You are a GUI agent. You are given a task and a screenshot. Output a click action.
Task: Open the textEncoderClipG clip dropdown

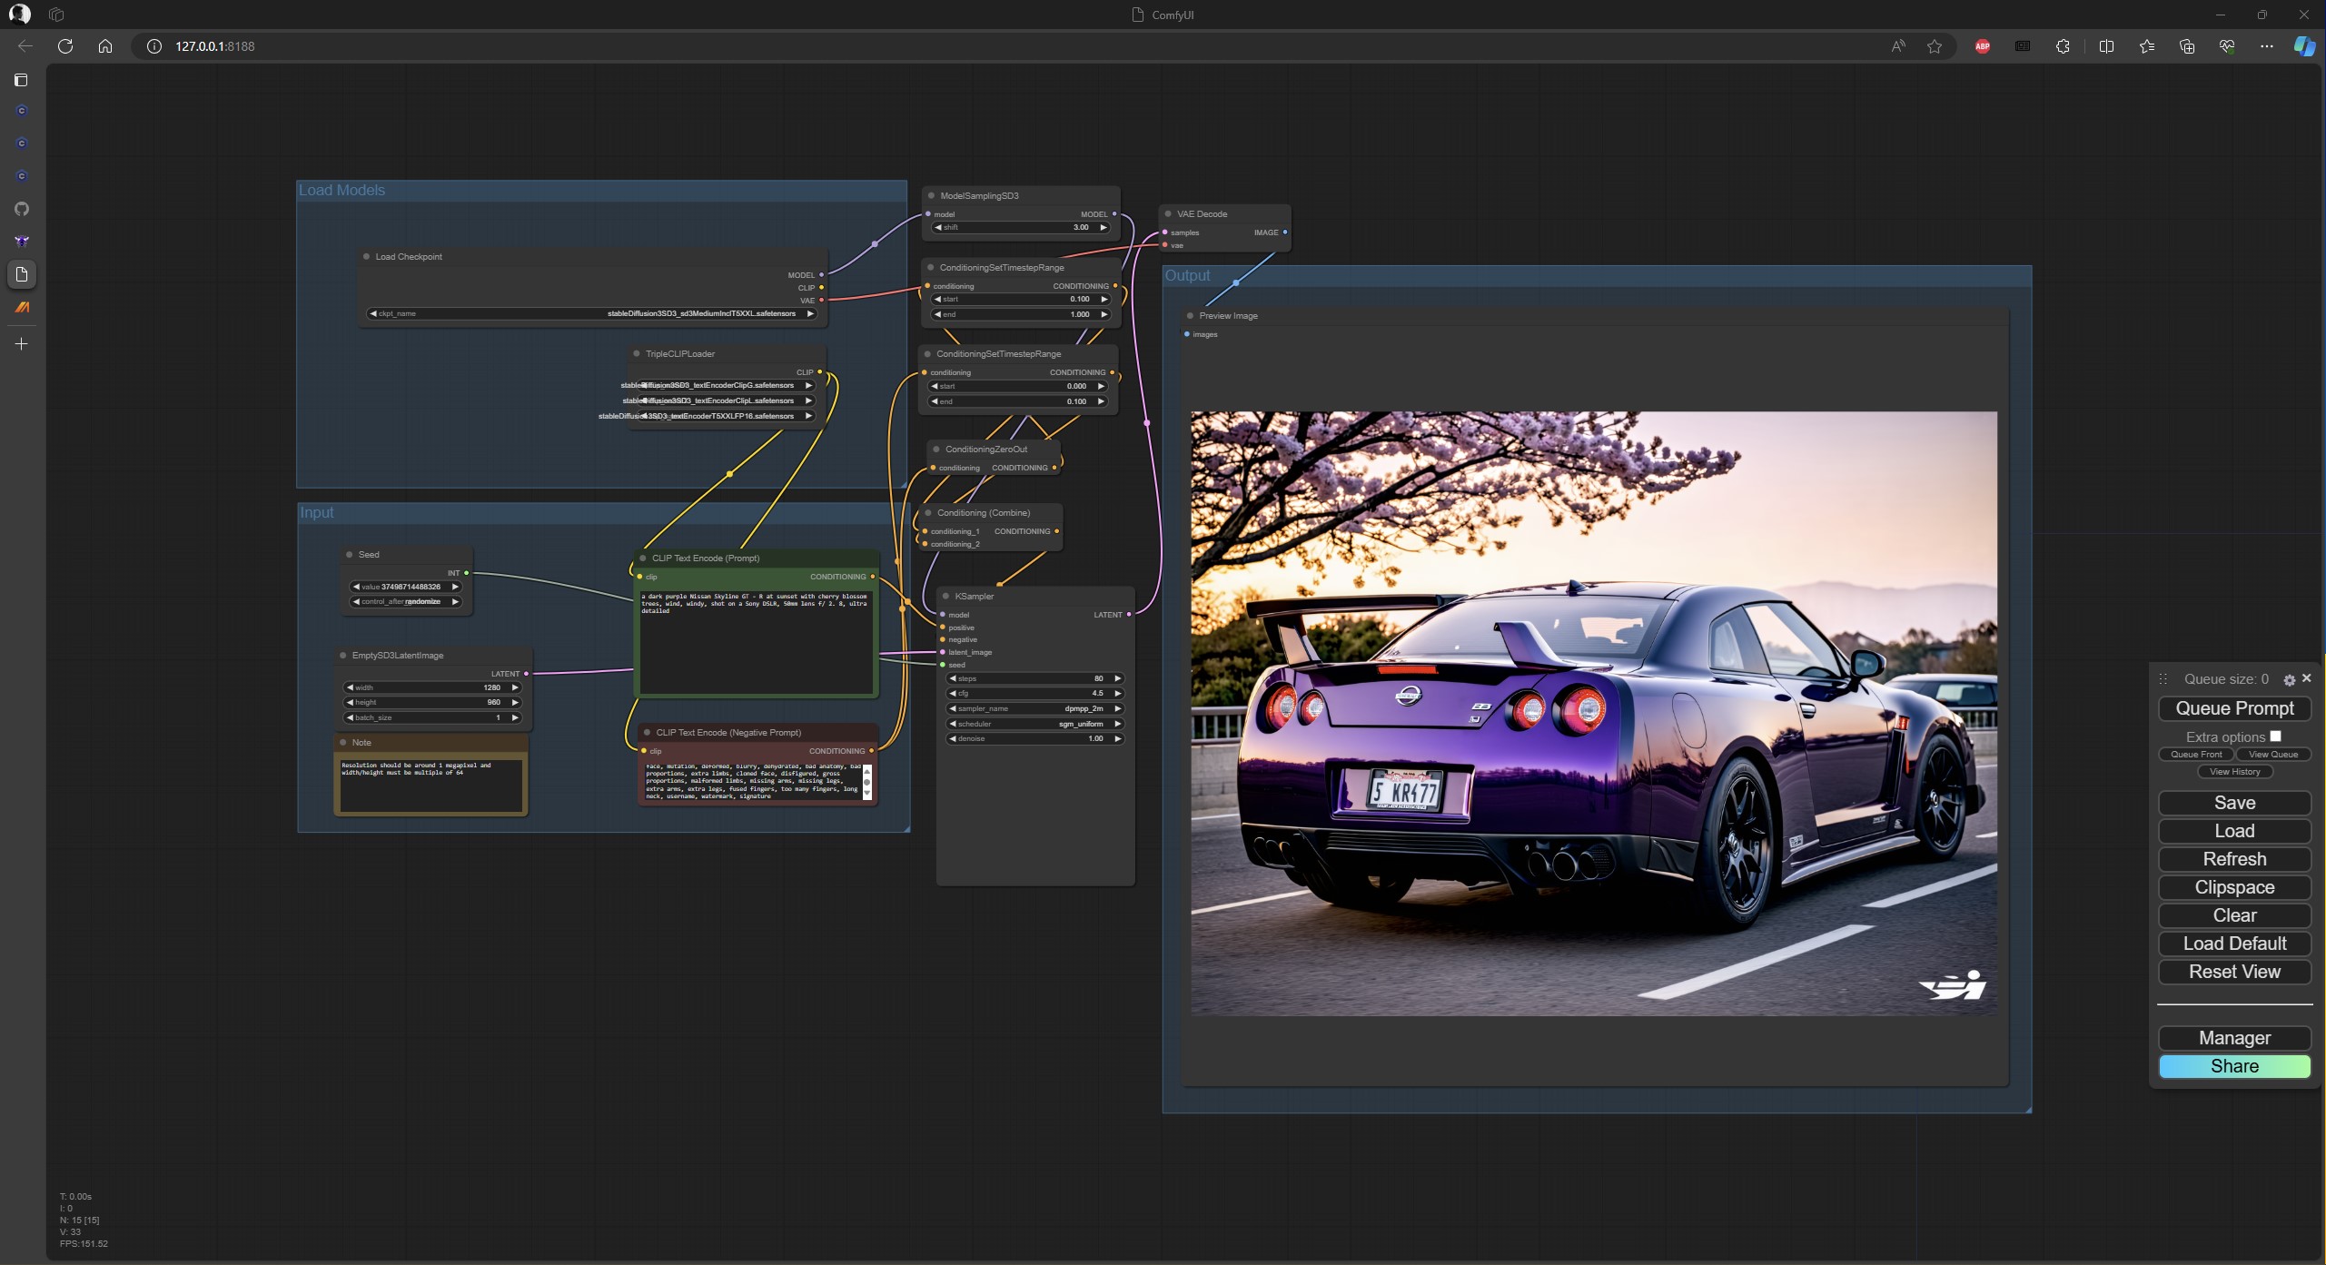pos(725,386)
